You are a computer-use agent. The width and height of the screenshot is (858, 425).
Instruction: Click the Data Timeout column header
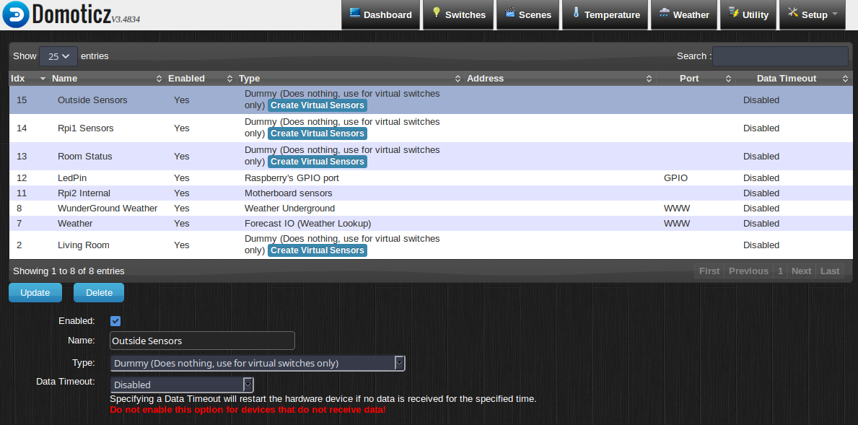(x=794, y=79)
